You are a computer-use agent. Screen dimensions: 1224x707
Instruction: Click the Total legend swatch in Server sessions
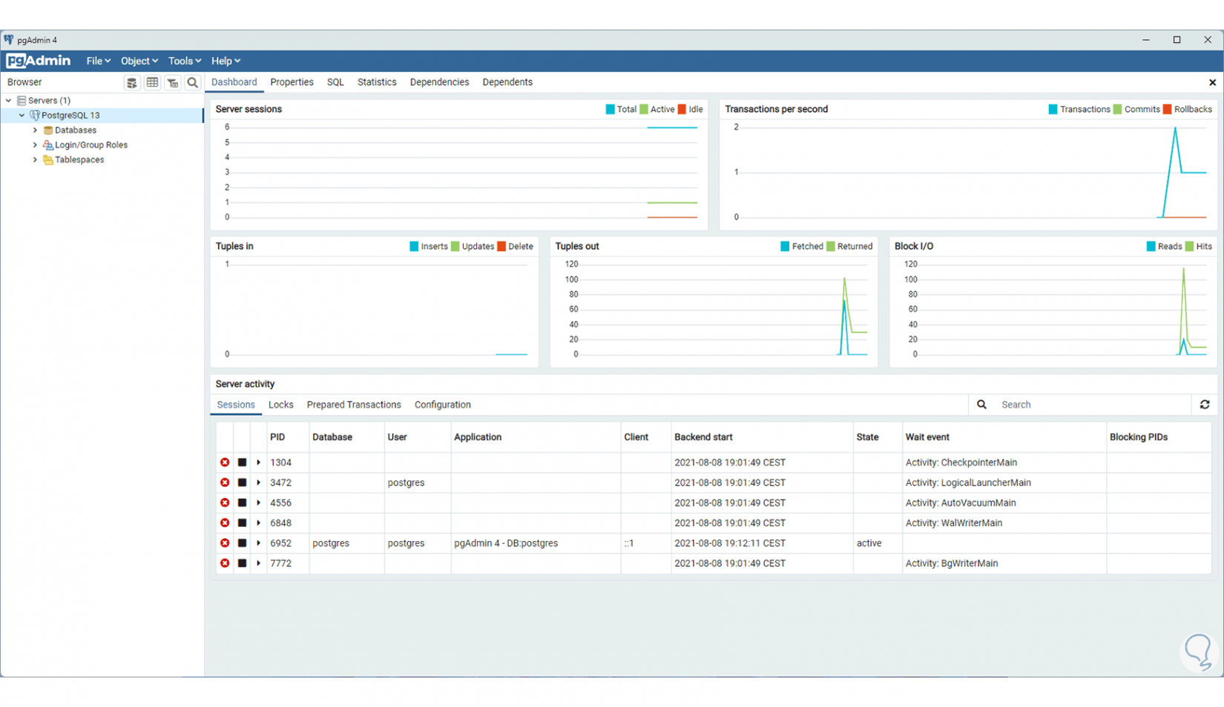pos(610,110)
